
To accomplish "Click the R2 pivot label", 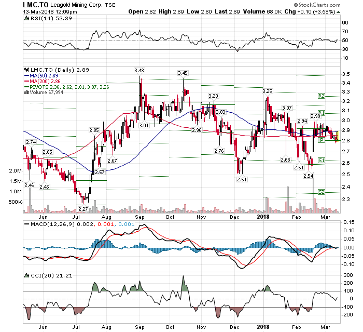I will pyautogui.click(x=322, y=96).
